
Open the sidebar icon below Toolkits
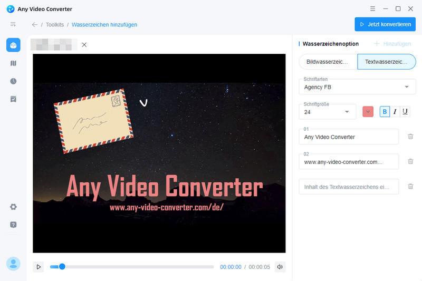(13, 63)
